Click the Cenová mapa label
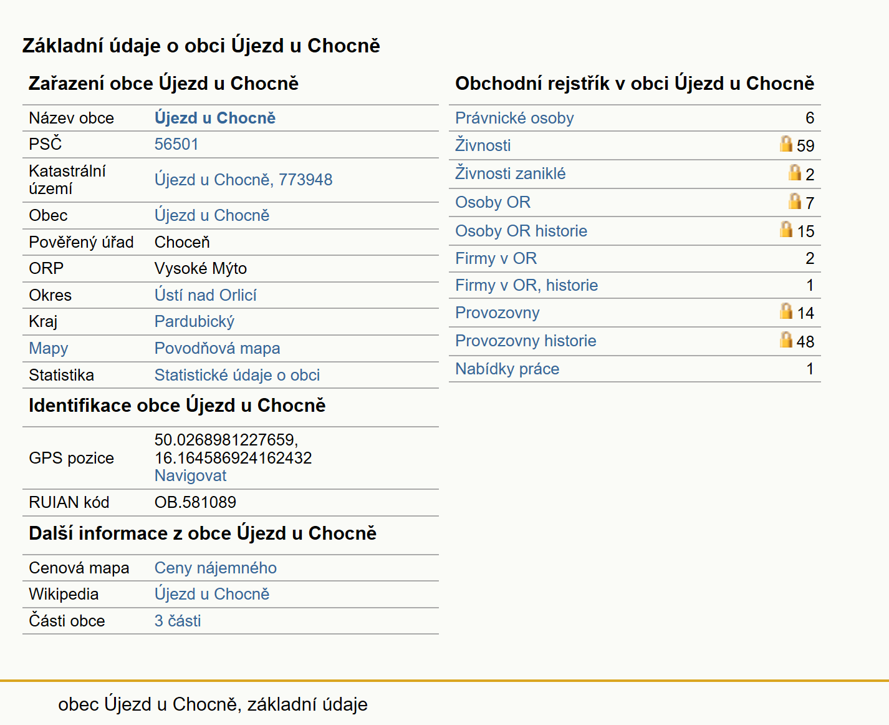 (x=79, y=568)
